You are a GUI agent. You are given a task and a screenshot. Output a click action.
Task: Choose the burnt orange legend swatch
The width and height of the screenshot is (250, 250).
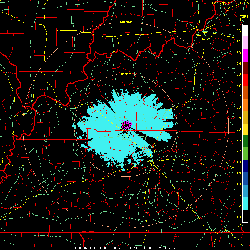[245, 92]
